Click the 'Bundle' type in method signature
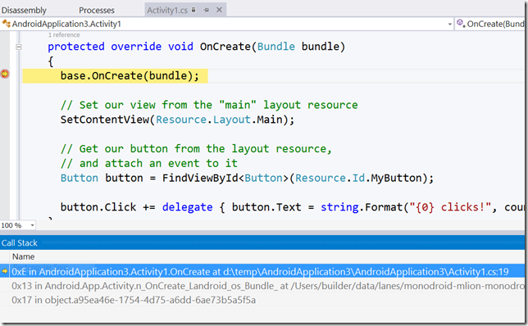The image size is (528, 326). pyautogui.click(x=276, y=47)
